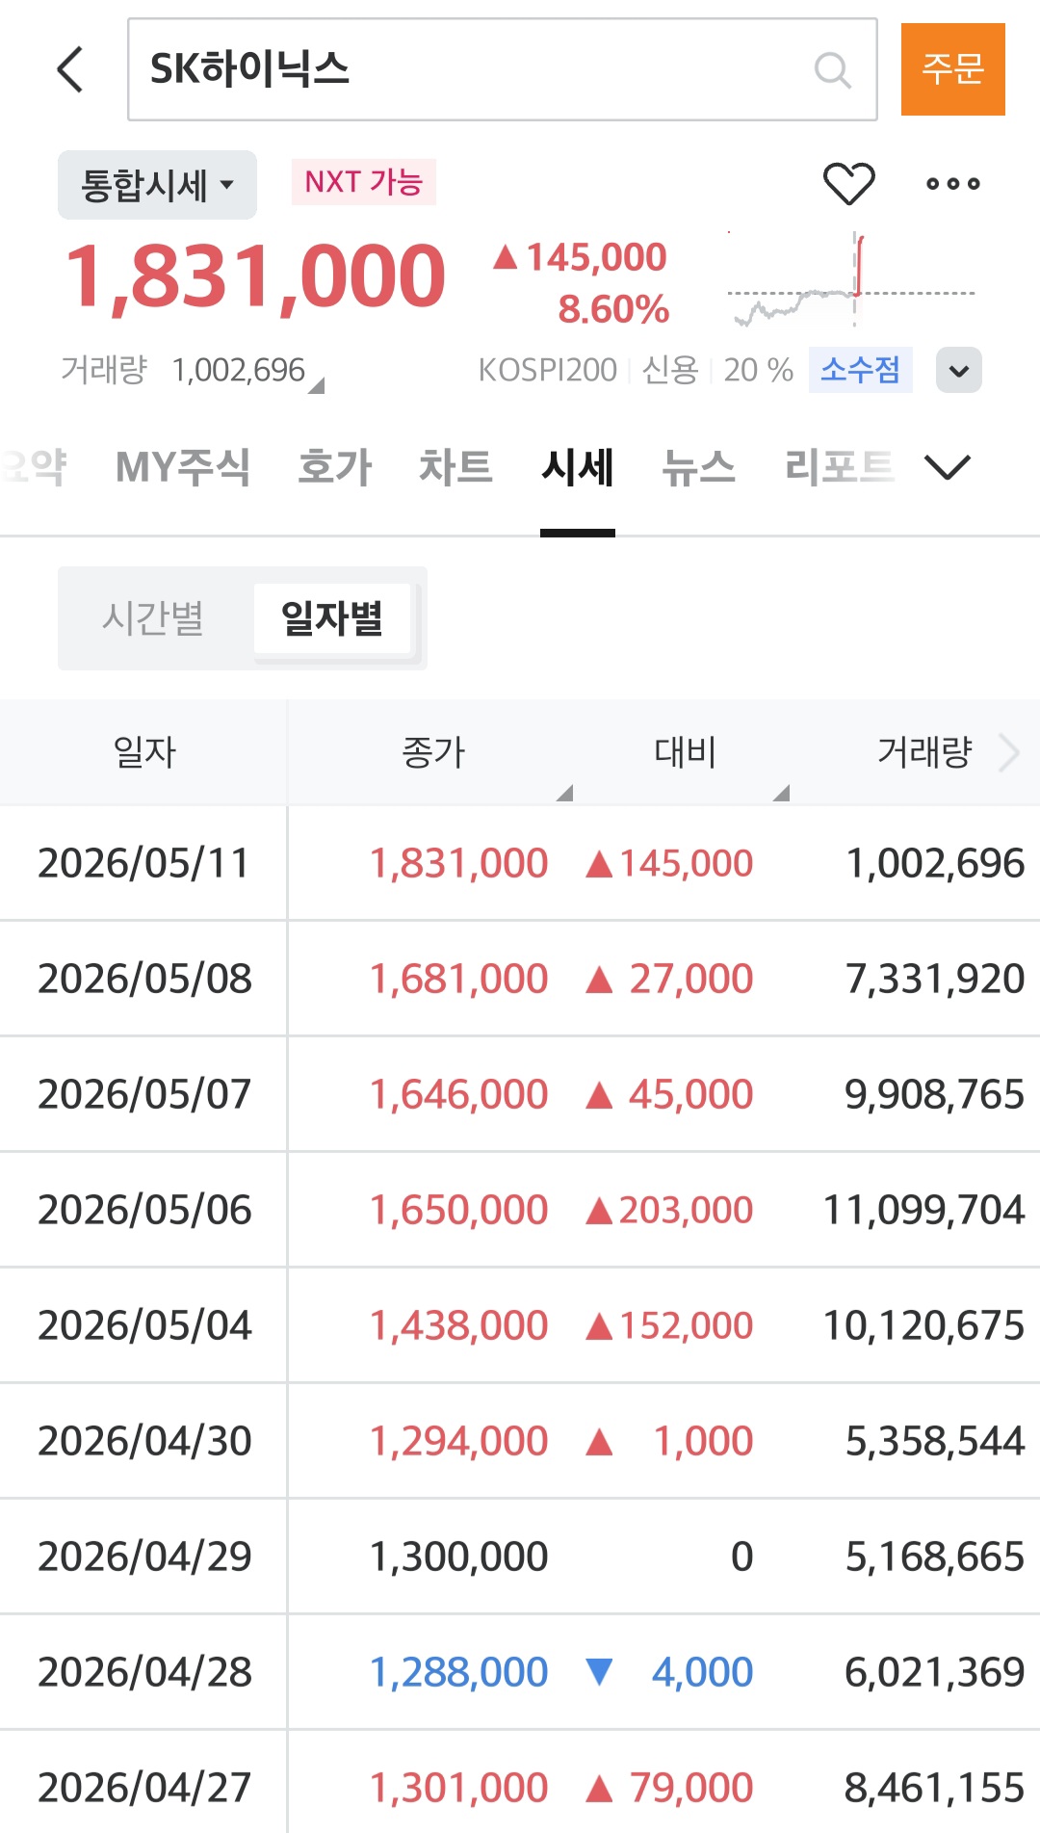Tap the ▲203,000 change cell
Image resolution: width=1040 pixels, height=1833 pixels.
[669, 1210]
